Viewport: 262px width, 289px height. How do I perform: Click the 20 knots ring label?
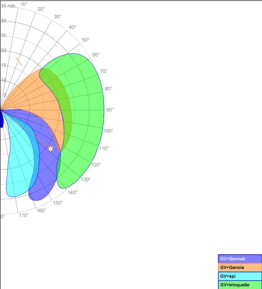(3, 51)
